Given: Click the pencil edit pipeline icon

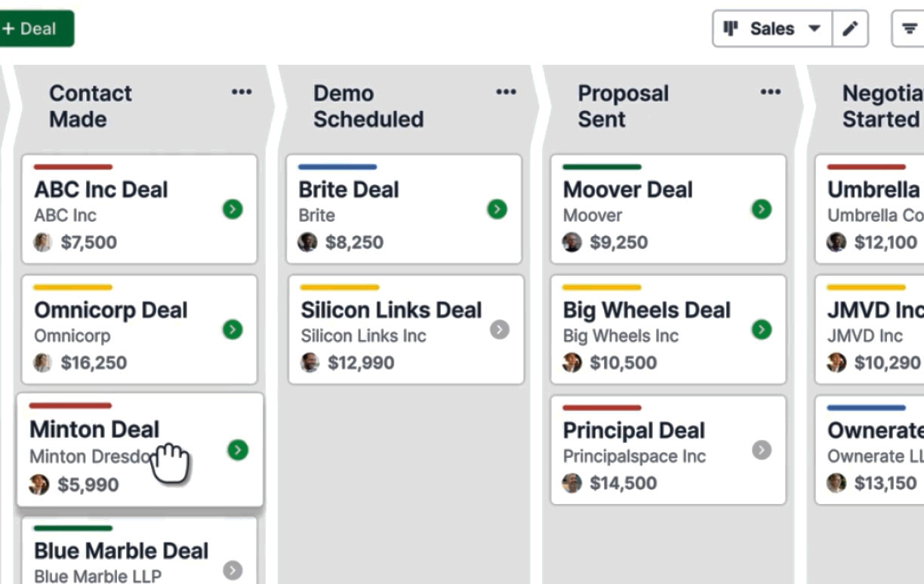Looking at the screenshot, I should point(850,29).
